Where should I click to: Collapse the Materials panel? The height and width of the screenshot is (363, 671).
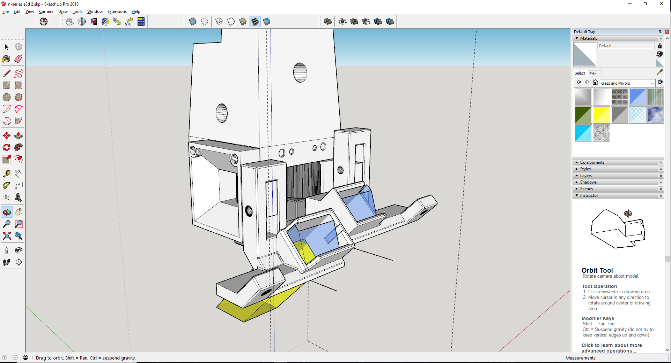577,38
